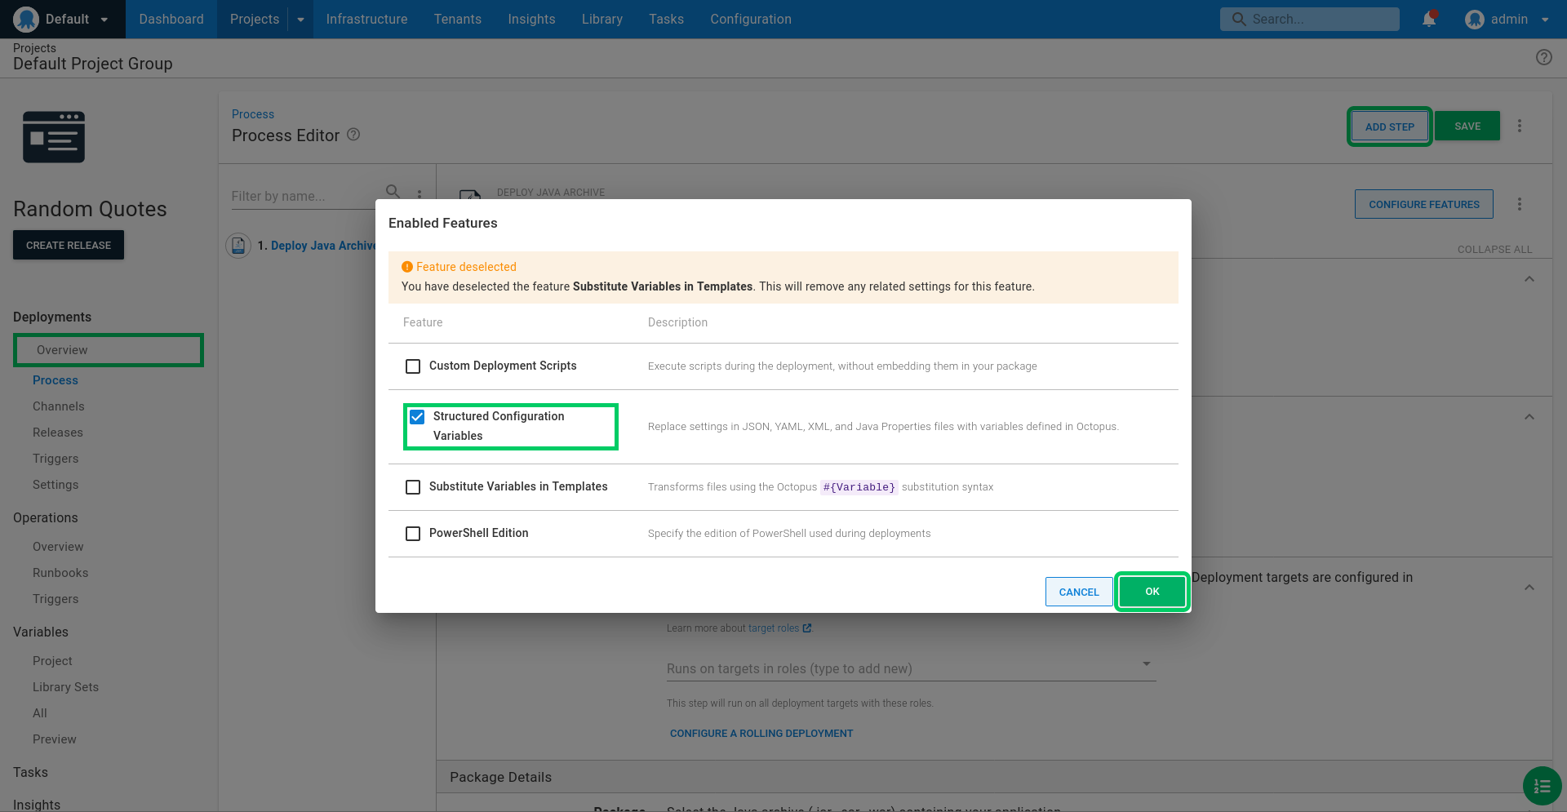This screenshot has width=1567, height=812.
Task: Open Channels in sidebar
Action: click(x=59, y=406)
